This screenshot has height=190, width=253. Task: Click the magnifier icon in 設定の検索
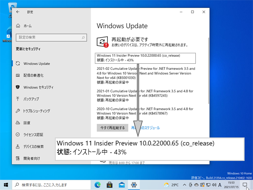[x=83, y=38]
